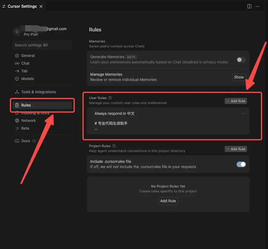Enable the Generate Memories toggle
268x249 pixels.
(x=241, y=60)
